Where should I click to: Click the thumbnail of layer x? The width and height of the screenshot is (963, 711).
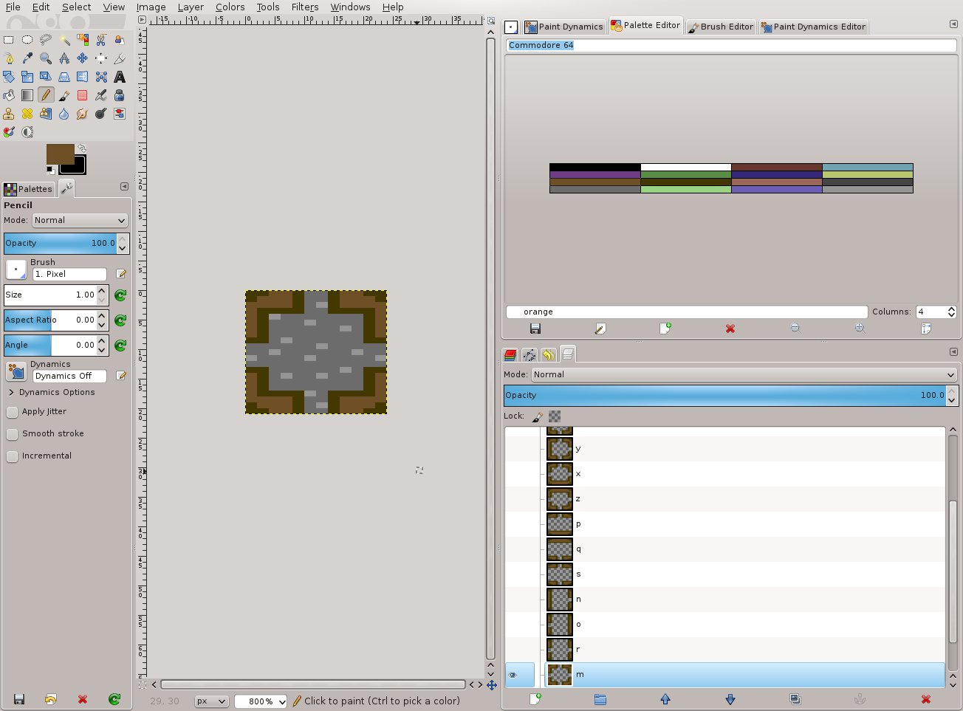[560, 474]
